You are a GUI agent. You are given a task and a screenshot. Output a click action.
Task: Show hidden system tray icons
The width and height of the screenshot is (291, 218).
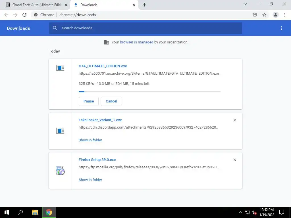pyautogui.click(x=240, y=212)
